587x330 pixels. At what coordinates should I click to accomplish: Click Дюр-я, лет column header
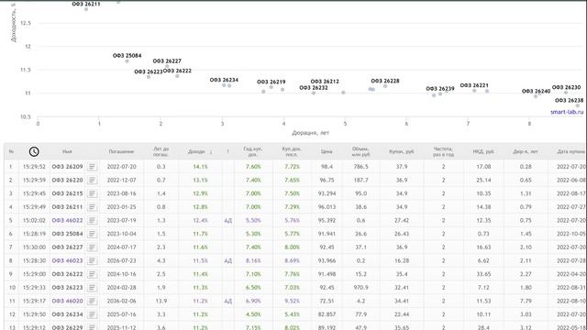[526, 151]
